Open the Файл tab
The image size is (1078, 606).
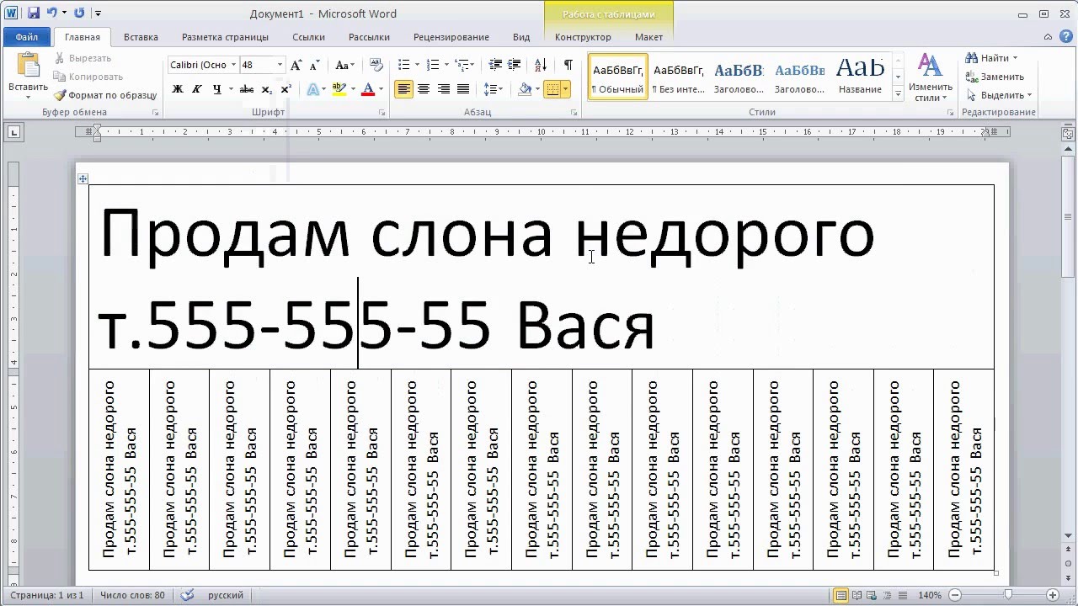[x=27, y=37]
